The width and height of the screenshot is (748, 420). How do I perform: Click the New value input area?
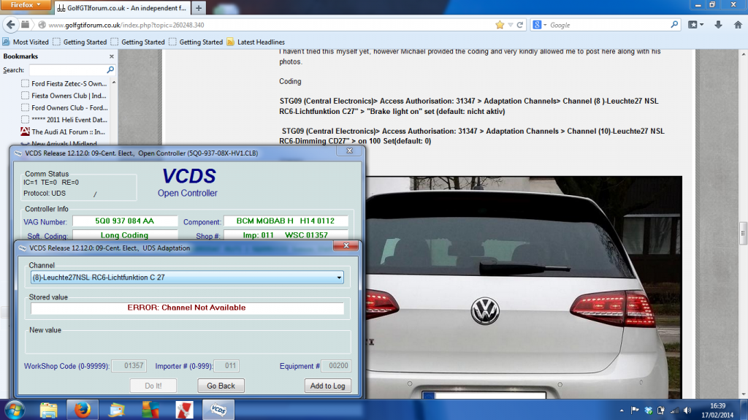point(188,343)
